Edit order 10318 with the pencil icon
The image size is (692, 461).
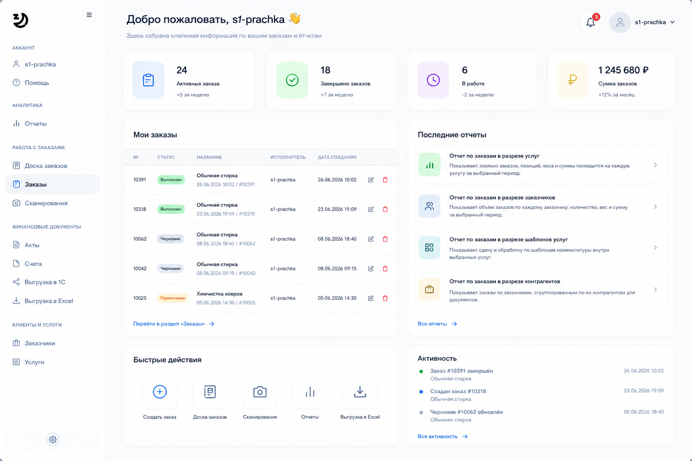point(371,209)
